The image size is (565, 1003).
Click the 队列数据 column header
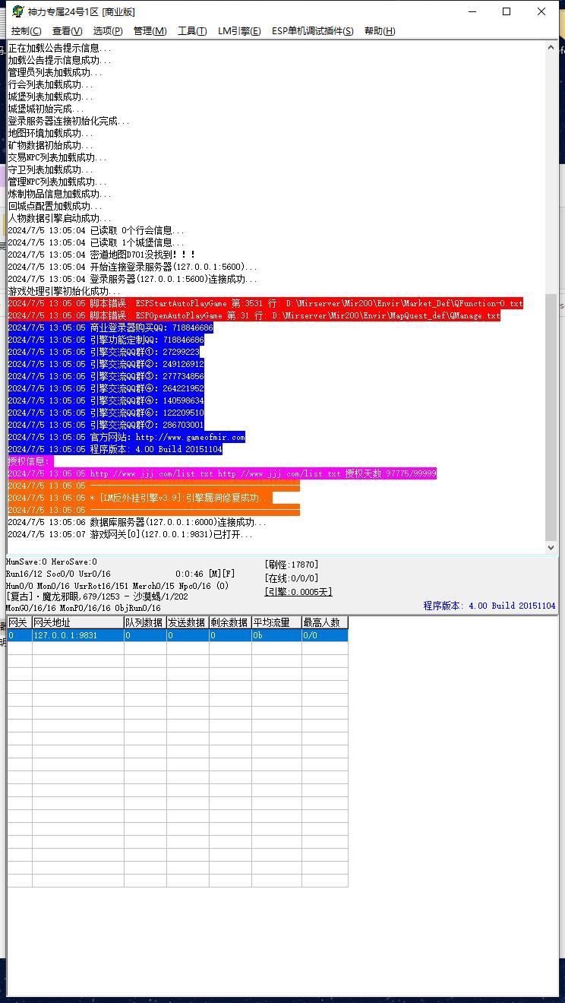pos(144,622)
